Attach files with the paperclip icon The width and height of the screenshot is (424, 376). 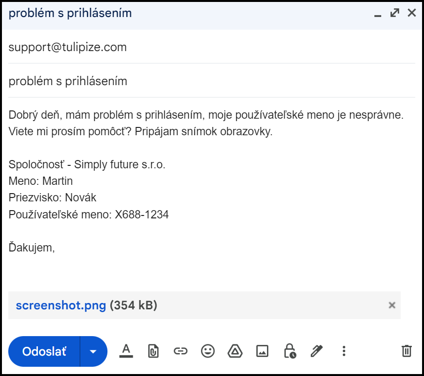click(153, 351)
